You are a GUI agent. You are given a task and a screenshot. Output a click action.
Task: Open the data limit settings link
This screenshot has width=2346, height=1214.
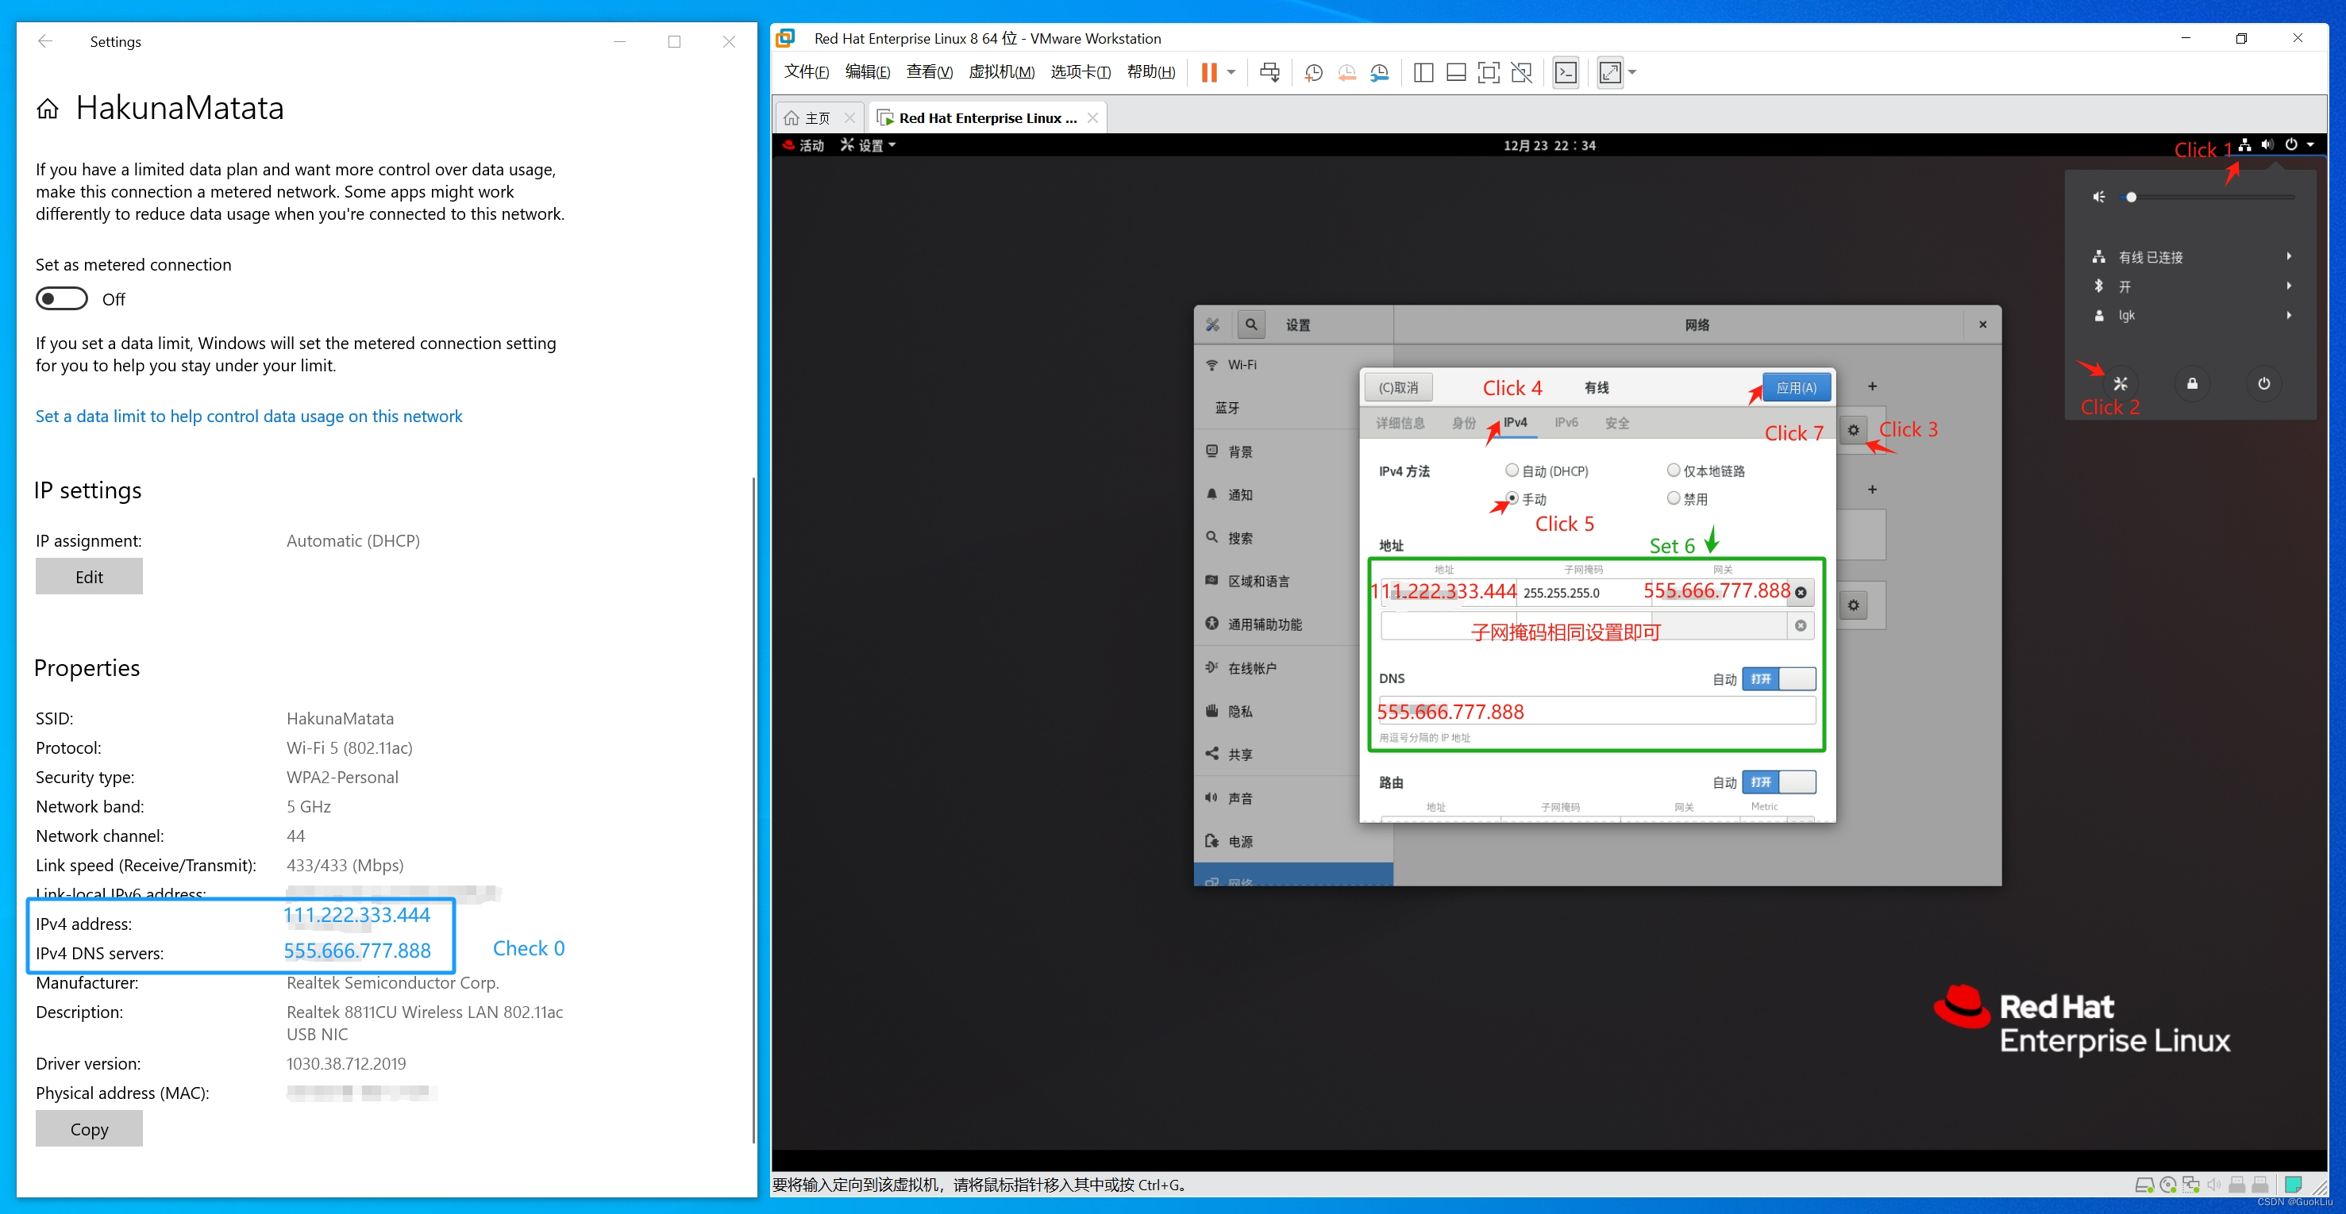248,416
